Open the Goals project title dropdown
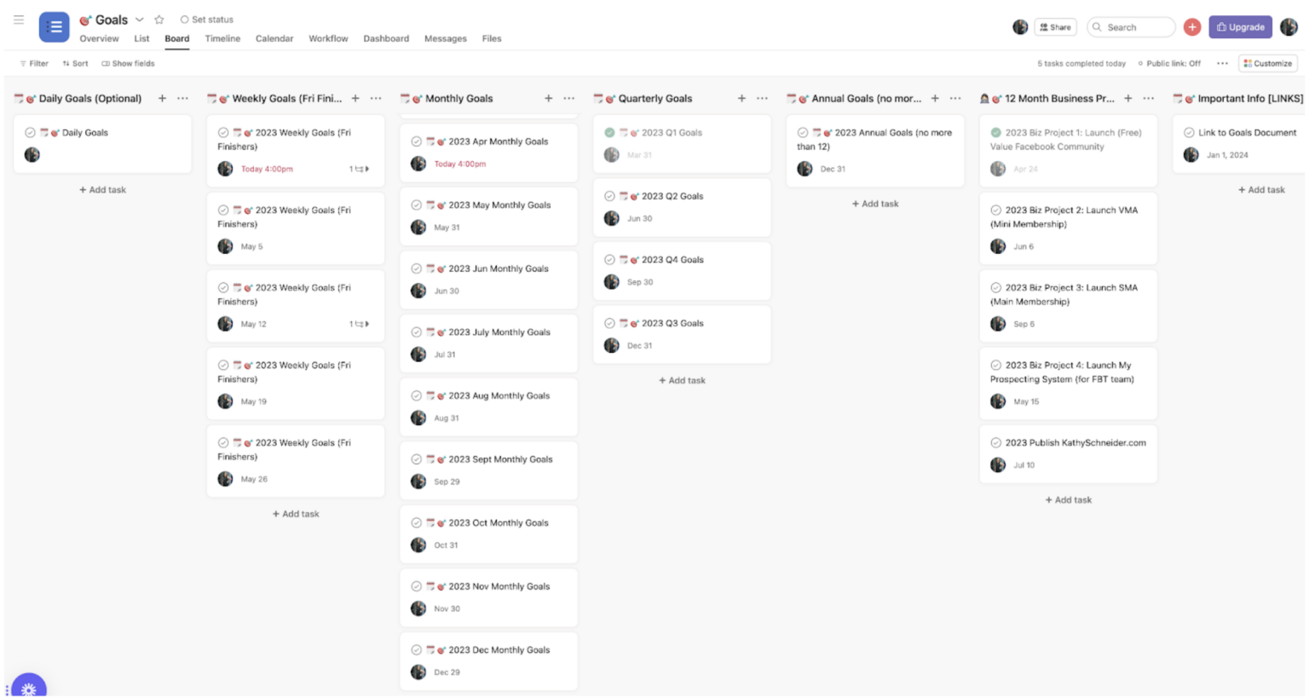Viewport: 1309px width, 698px height. [x=139, y=20]
